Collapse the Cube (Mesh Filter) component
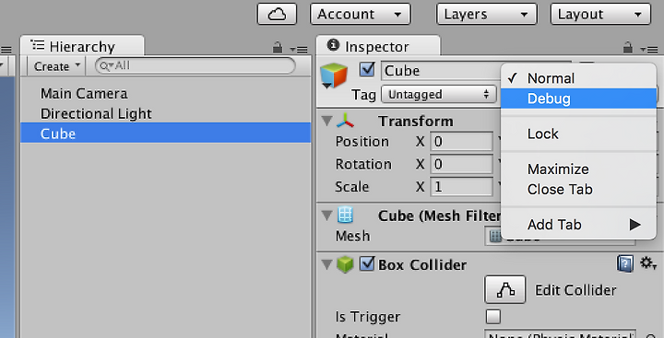 [x=326, y=216]
